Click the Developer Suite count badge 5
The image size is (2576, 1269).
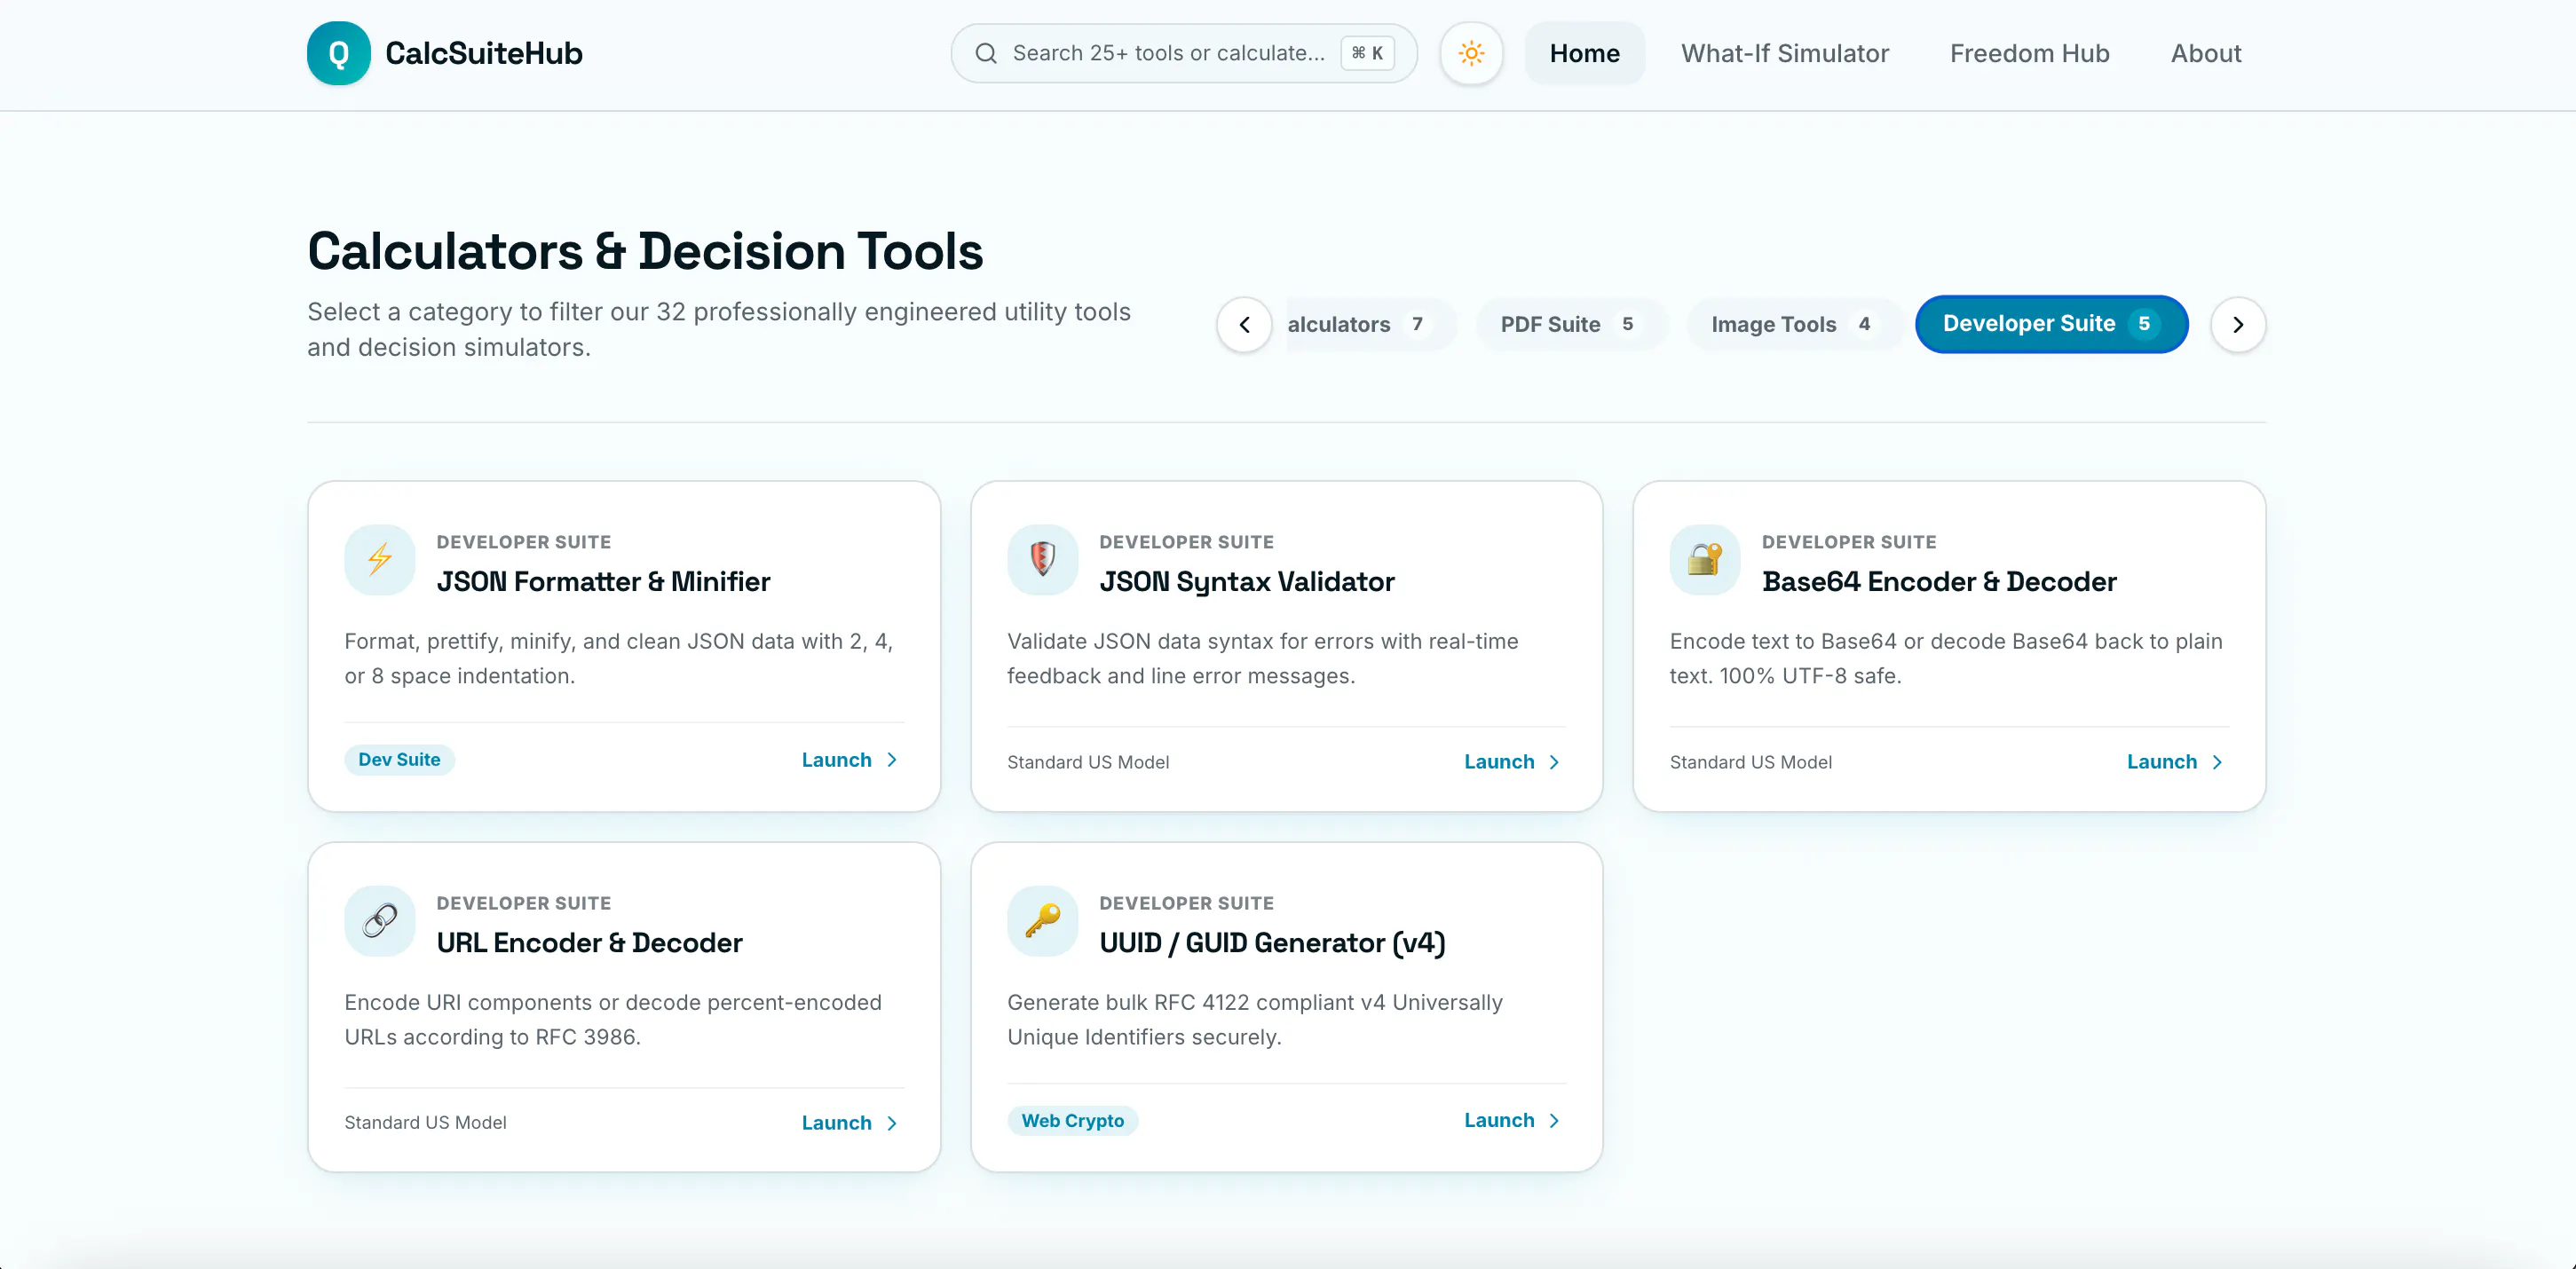tap(2144, 324)
